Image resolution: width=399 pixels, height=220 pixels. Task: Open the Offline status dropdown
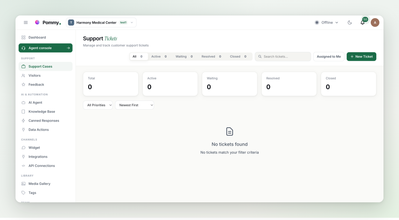326,23
